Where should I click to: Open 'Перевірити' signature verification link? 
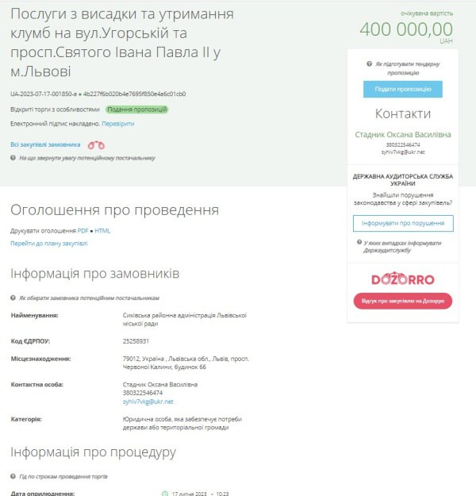click(118, 124)
